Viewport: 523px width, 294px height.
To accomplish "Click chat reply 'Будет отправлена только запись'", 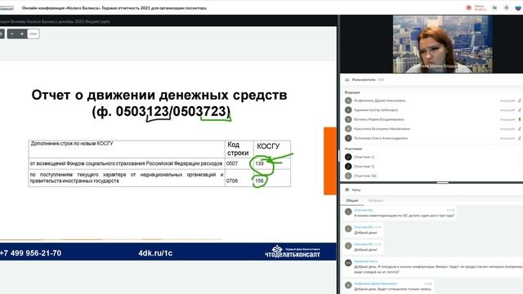I will tap(393, 289).
